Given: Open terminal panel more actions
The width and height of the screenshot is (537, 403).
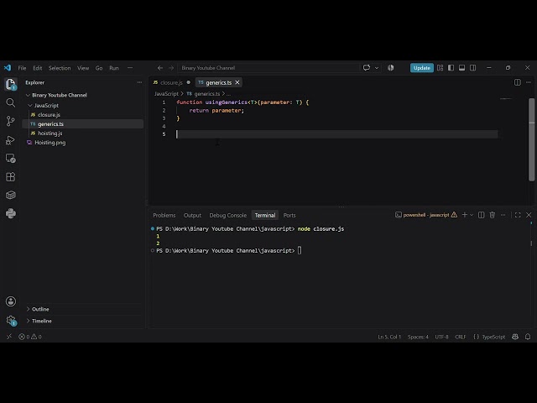Looking at the screenshot, I should point(503,215).
